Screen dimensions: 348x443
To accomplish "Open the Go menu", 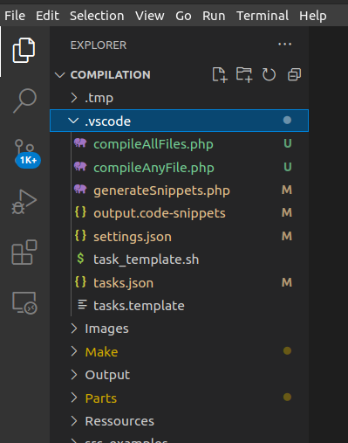I will (183, 16).
